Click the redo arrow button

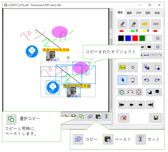(157, 79)
